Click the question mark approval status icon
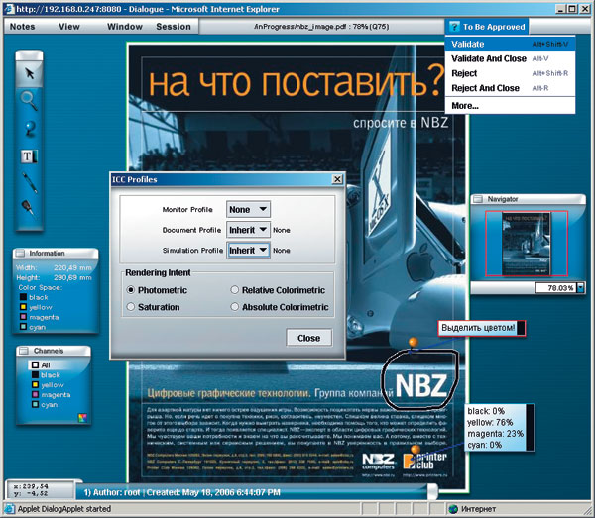The width and height of the screenshot is (595, 518). 454,27
